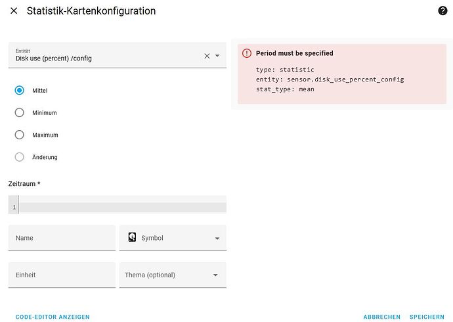The height and width of the screenshot is (322, 453).
Task: Choose the Minimum radio option
Action: [x=20, y=113]
